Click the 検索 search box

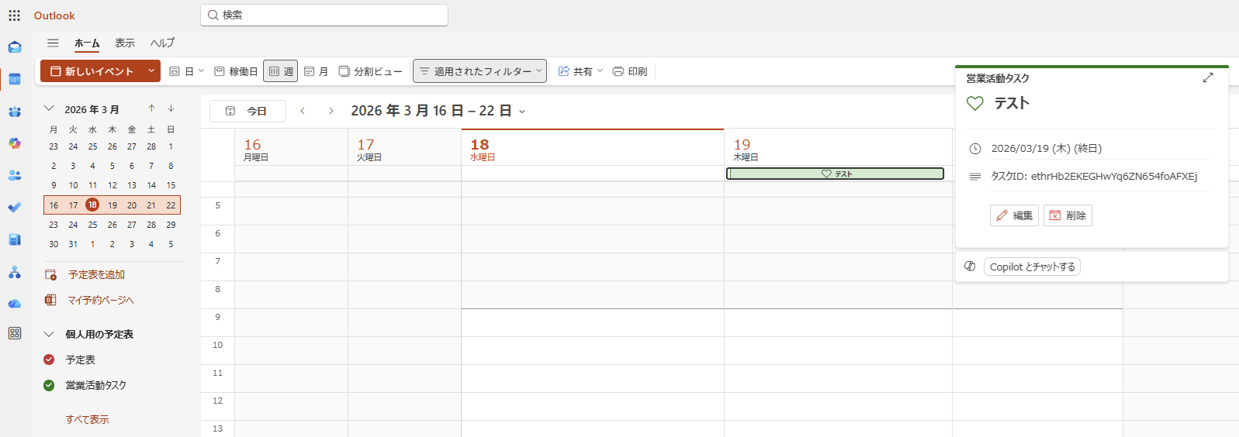(x=324, y=15)
